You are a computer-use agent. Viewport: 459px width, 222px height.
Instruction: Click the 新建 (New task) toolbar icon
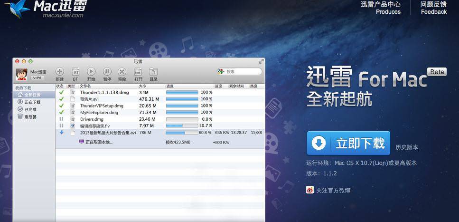point(59,71)
